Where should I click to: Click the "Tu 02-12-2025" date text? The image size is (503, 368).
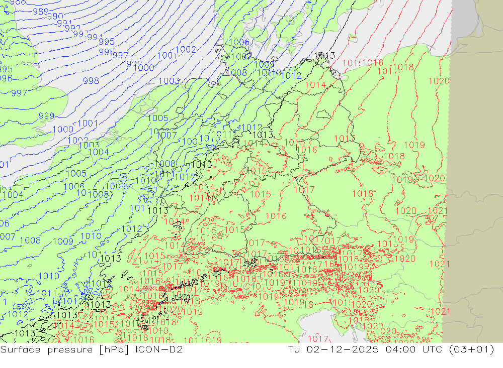pyautogui.click(x=333, y=349)
